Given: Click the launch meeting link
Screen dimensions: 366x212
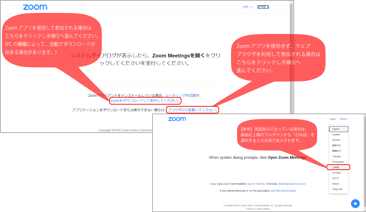Looking at the screenshot, I should point(256,184).
